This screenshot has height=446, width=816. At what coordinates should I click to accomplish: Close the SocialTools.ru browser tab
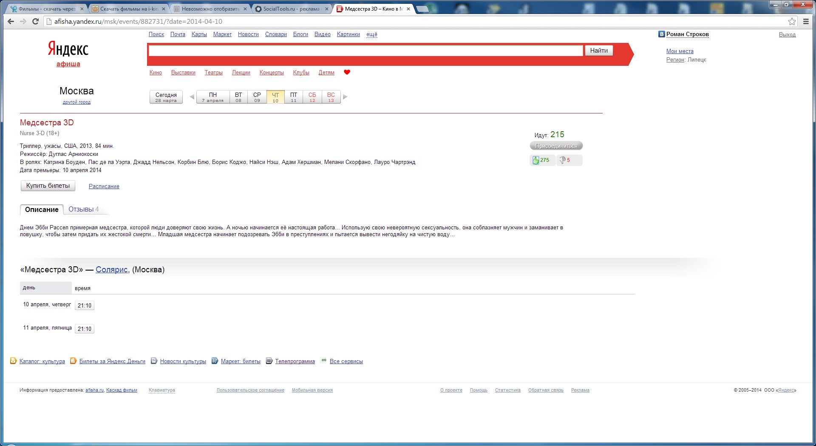[x=327, y=9]
